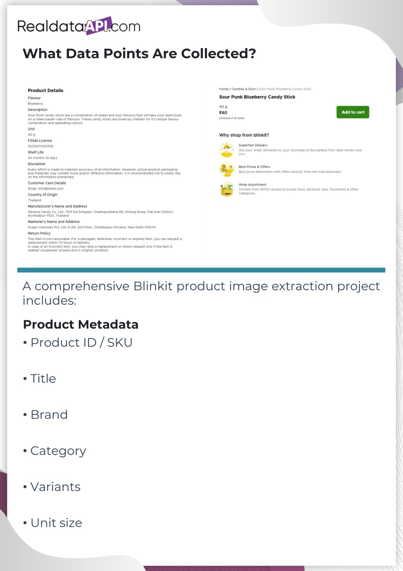The height and width of the screenshot is (571, 403).
Task: Click the RealdataAPI.com logo
Action: click(x=79, y=26)
